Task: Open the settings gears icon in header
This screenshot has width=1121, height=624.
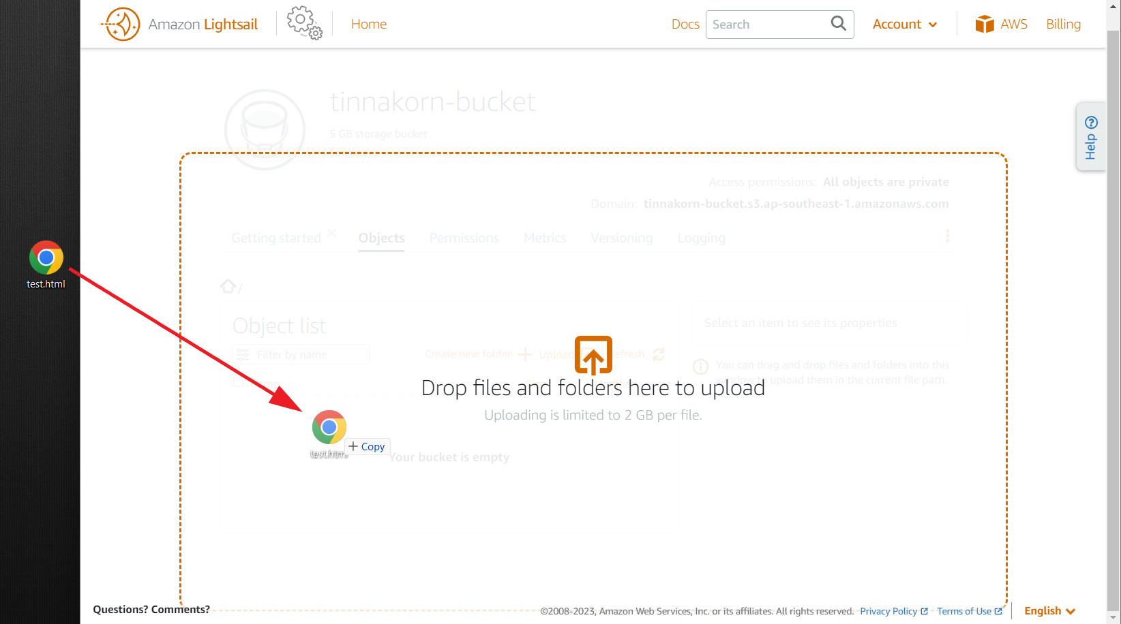Action: click(304, 23)
